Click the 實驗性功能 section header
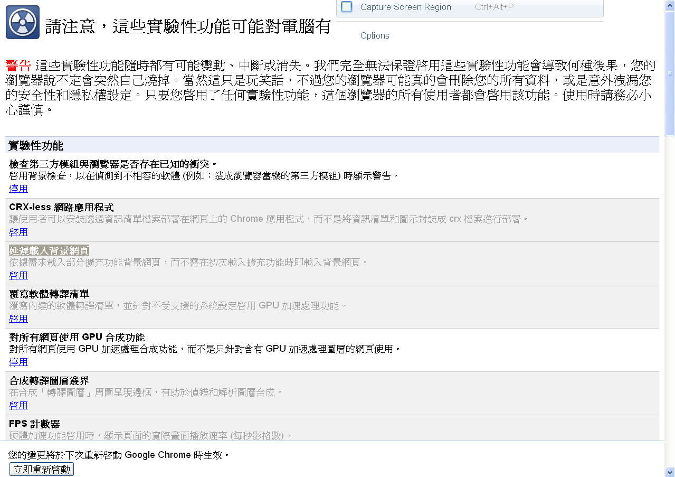Viewport: 675px width, 477px height. point(36,145)
